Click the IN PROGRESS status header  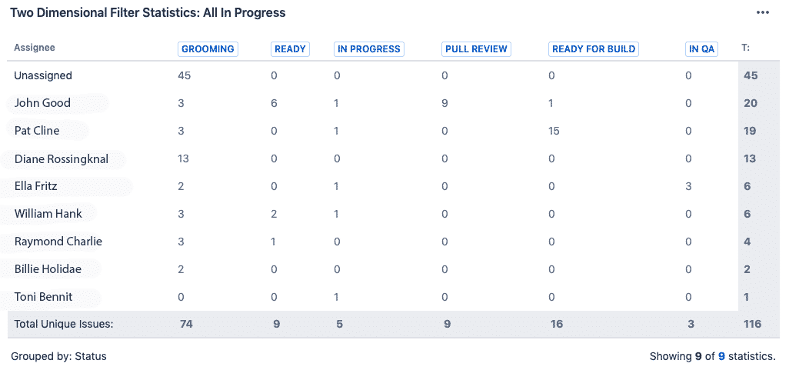[x=369, y=48]
